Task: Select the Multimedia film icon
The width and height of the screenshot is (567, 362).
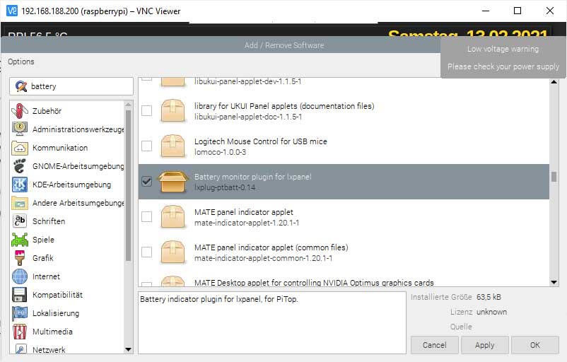Action: coord(20,332)
